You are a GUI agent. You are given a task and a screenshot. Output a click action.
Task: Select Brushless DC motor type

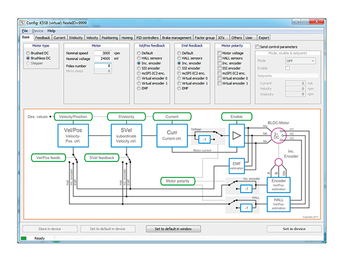pos(28,58)
